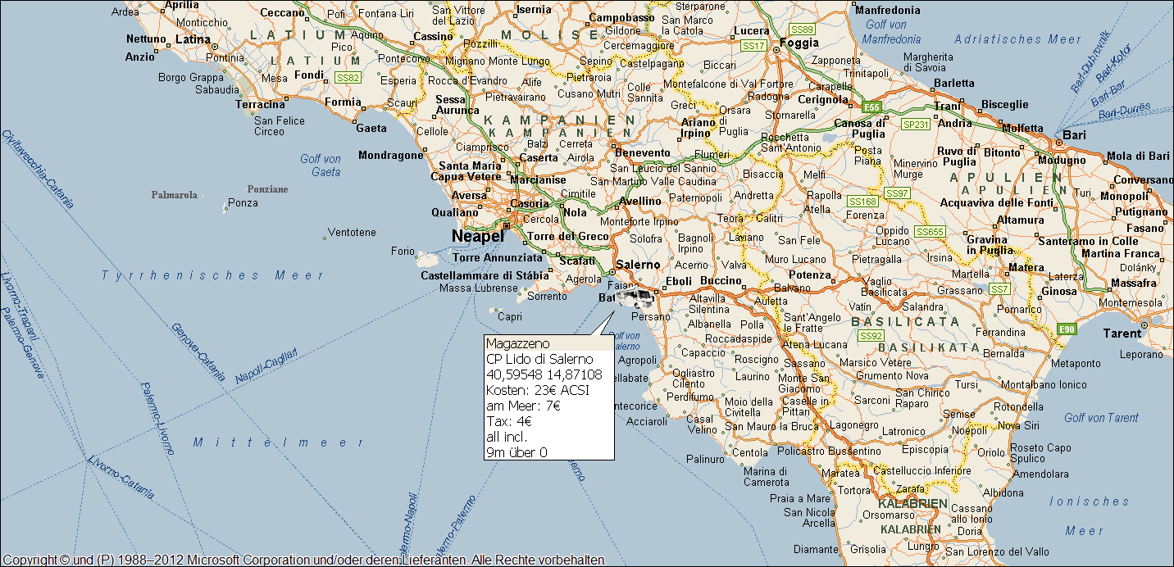Screen dimensions: 1174x567
Task: Click the Potenza city label
Action: pyautogui.click(x=809, y=275)
